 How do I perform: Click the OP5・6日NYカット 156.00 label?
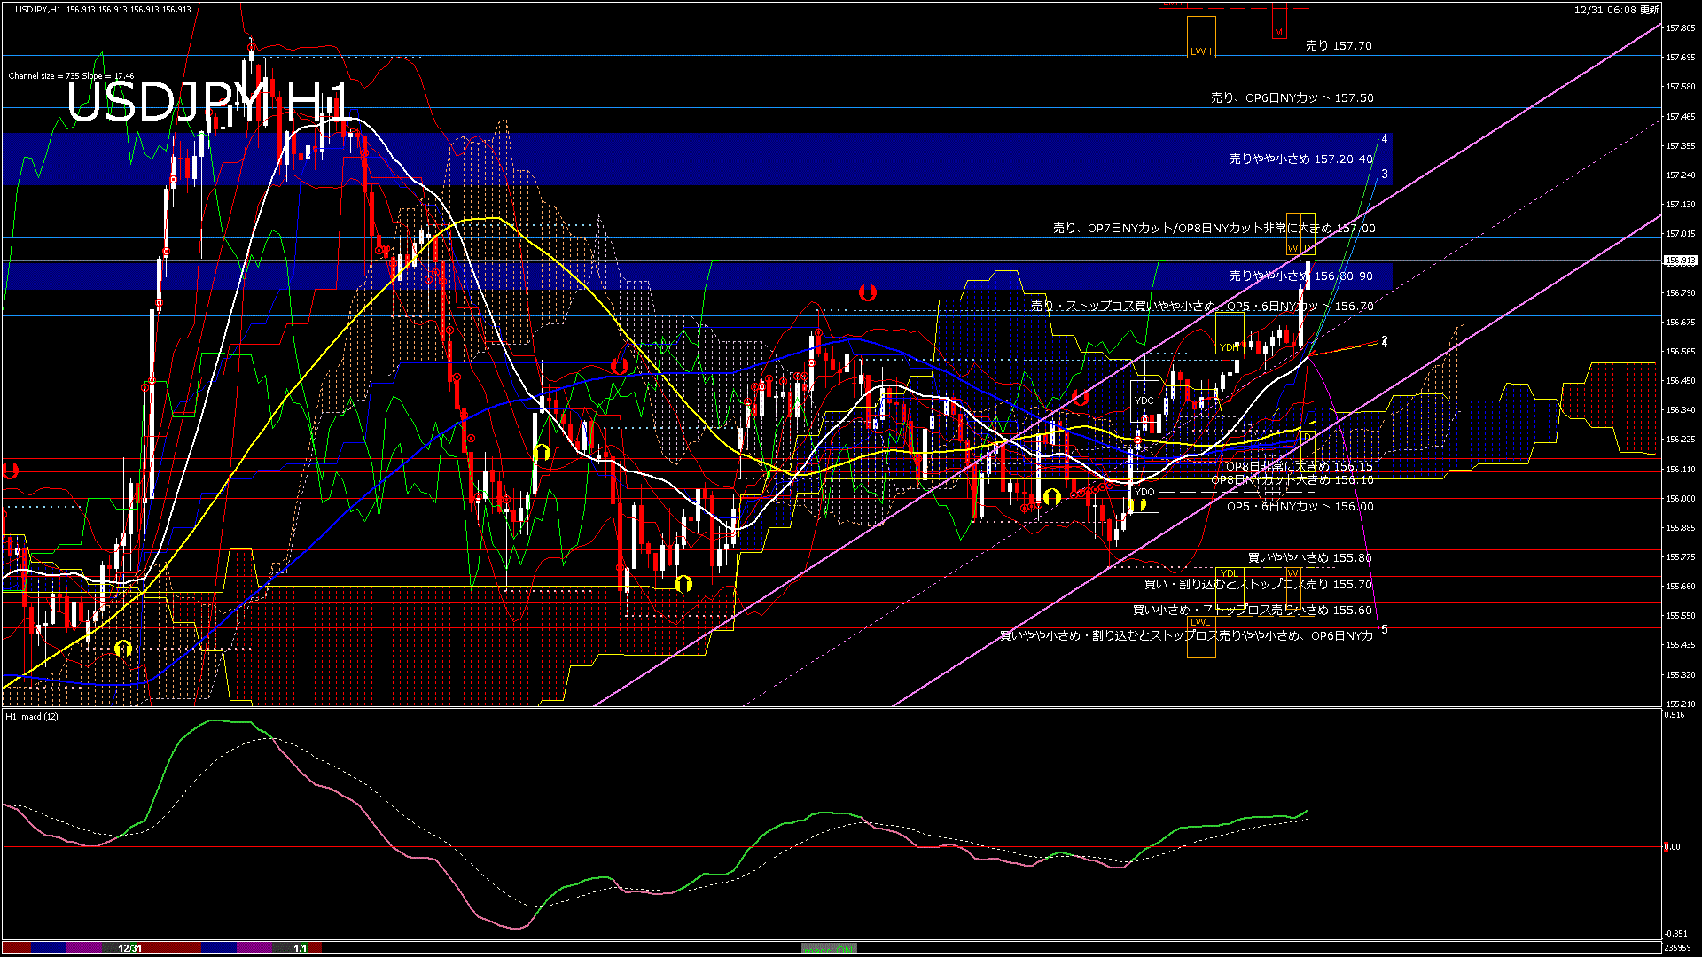click(1300, 506)
